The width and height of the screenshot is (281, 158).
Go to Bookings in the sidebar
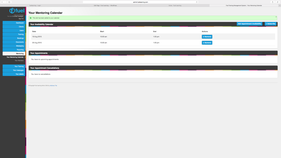[x=14, y=38]
